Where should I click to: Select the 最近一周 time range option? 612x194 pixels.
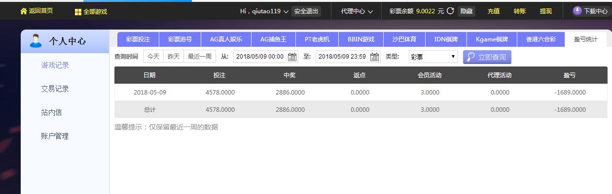coord(199,57)
